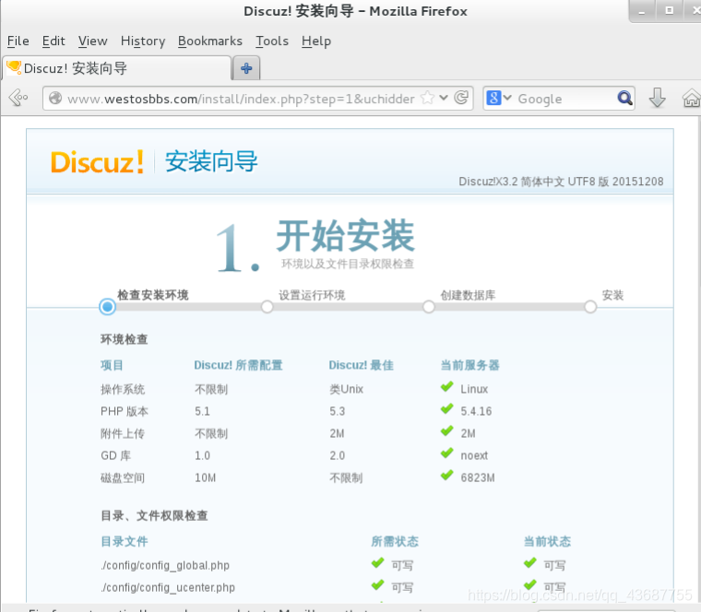Bookmark the page with the star icon
Viewport: 701px width, 612px height.
[427, 98]
